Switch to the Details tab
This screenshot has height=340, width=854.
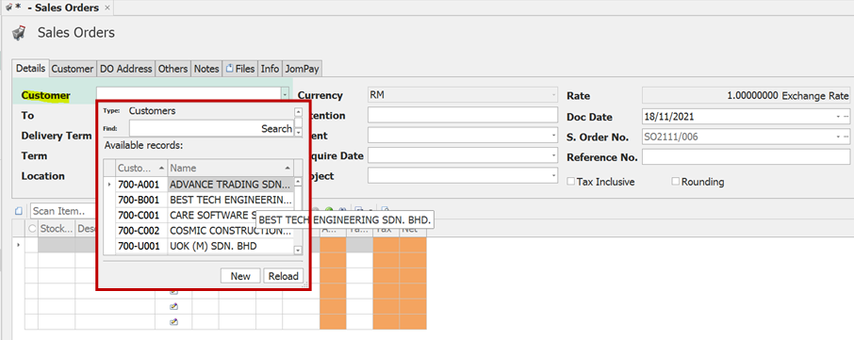(x=30, y=69)
